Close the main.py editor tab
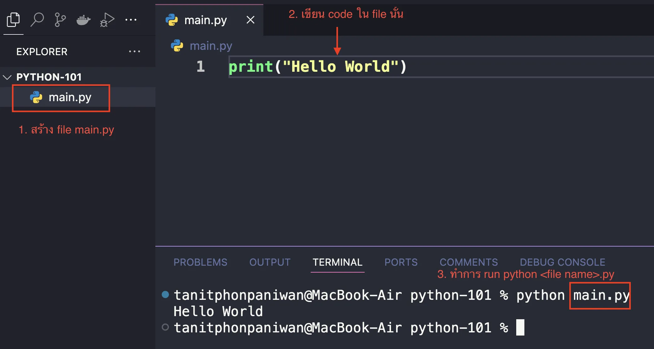 pos(250,20)
